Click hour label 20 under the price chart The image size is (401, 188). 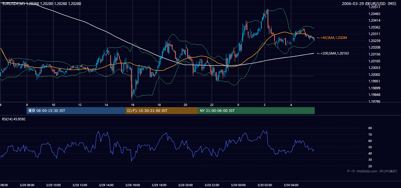[x=185, y=105]
